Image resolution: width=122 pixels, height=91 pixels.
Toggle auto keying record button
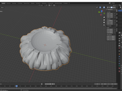[42, 84]
